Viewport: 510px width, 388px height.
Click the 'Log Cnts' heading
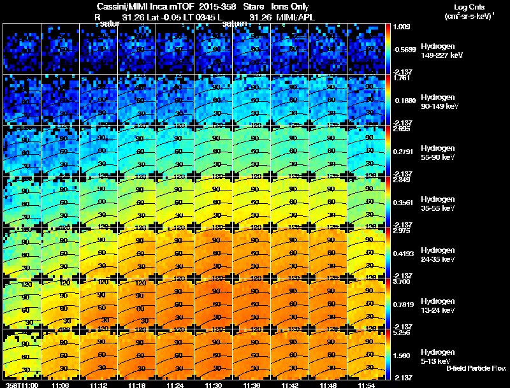tap(469, 7)
